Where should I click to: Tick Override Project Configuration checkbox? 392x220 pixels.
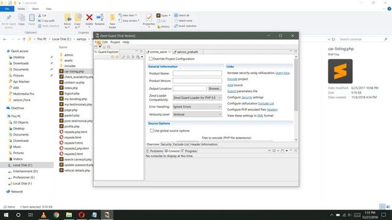(151, 59)
